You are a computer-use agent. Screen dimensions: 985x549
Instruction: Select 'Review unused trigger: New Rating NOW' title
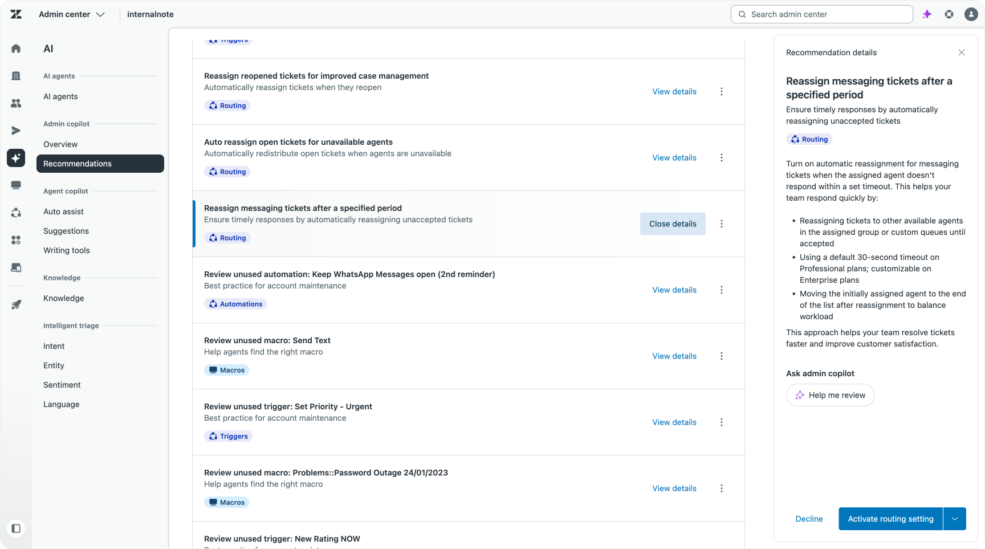[282, 539]
